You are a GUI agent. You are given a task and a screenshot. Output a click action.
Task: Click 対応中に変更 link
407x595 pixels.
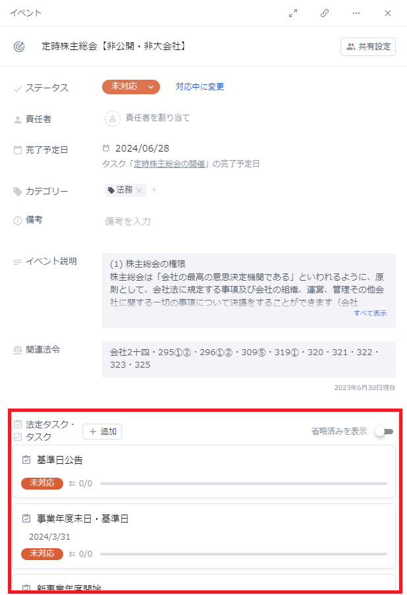pyautogui.click(x=200, y=87)
